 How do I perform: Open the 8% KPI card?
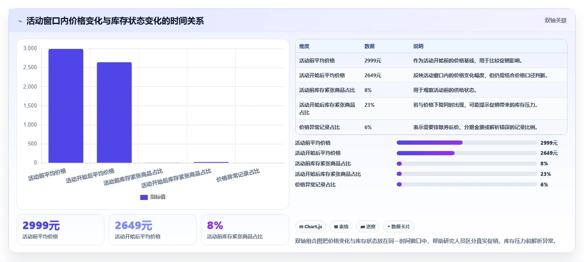point(245,230)
